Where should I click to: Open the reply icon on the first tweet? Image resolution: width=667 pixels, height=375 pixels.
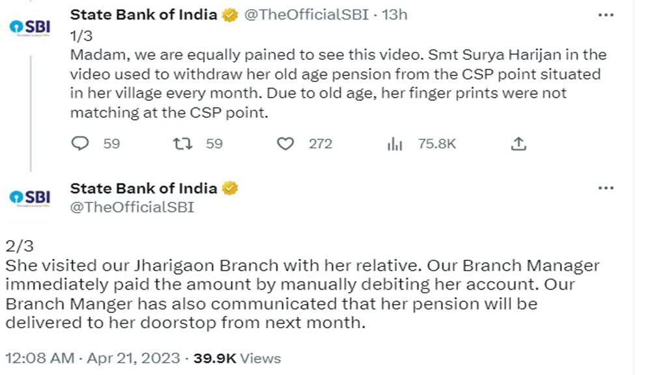(x=81, y=144)
